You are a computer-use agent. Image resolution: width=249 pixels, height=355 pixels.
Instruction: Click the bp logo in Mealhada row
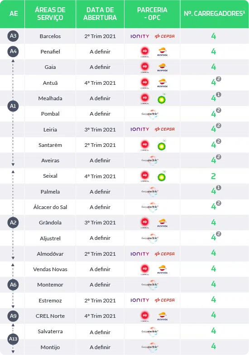pos(162,98)
